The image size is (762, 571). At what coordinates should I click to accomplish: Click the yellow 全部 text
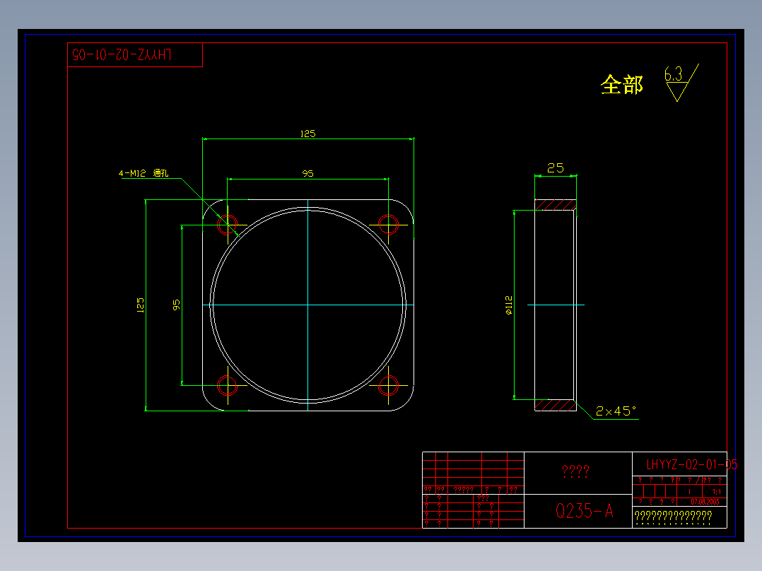621,85
